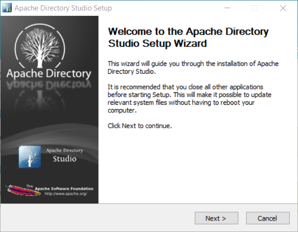Click the paragraph recommending closing other applications
298x232 pixels.
[x=189, y=99]
